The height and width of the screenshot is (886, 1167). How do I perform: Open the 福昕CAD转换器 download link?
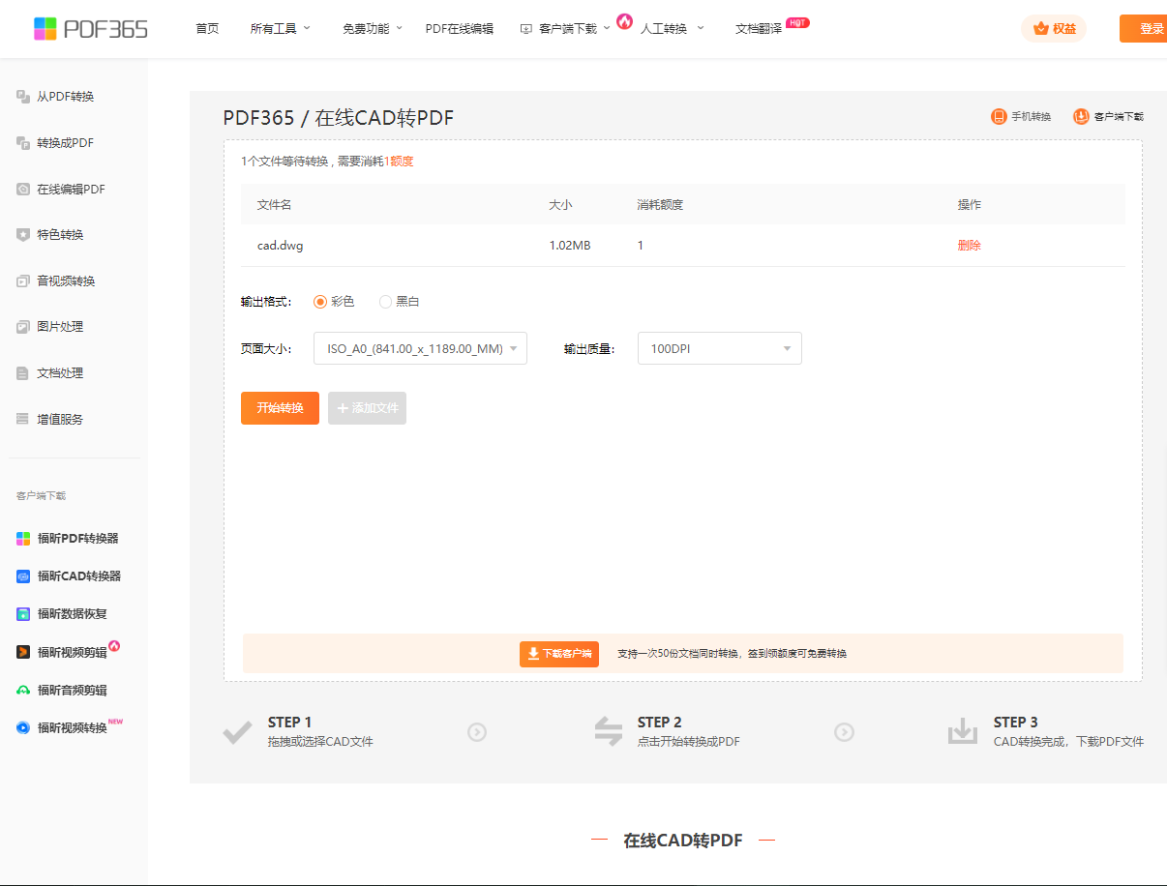79,576
